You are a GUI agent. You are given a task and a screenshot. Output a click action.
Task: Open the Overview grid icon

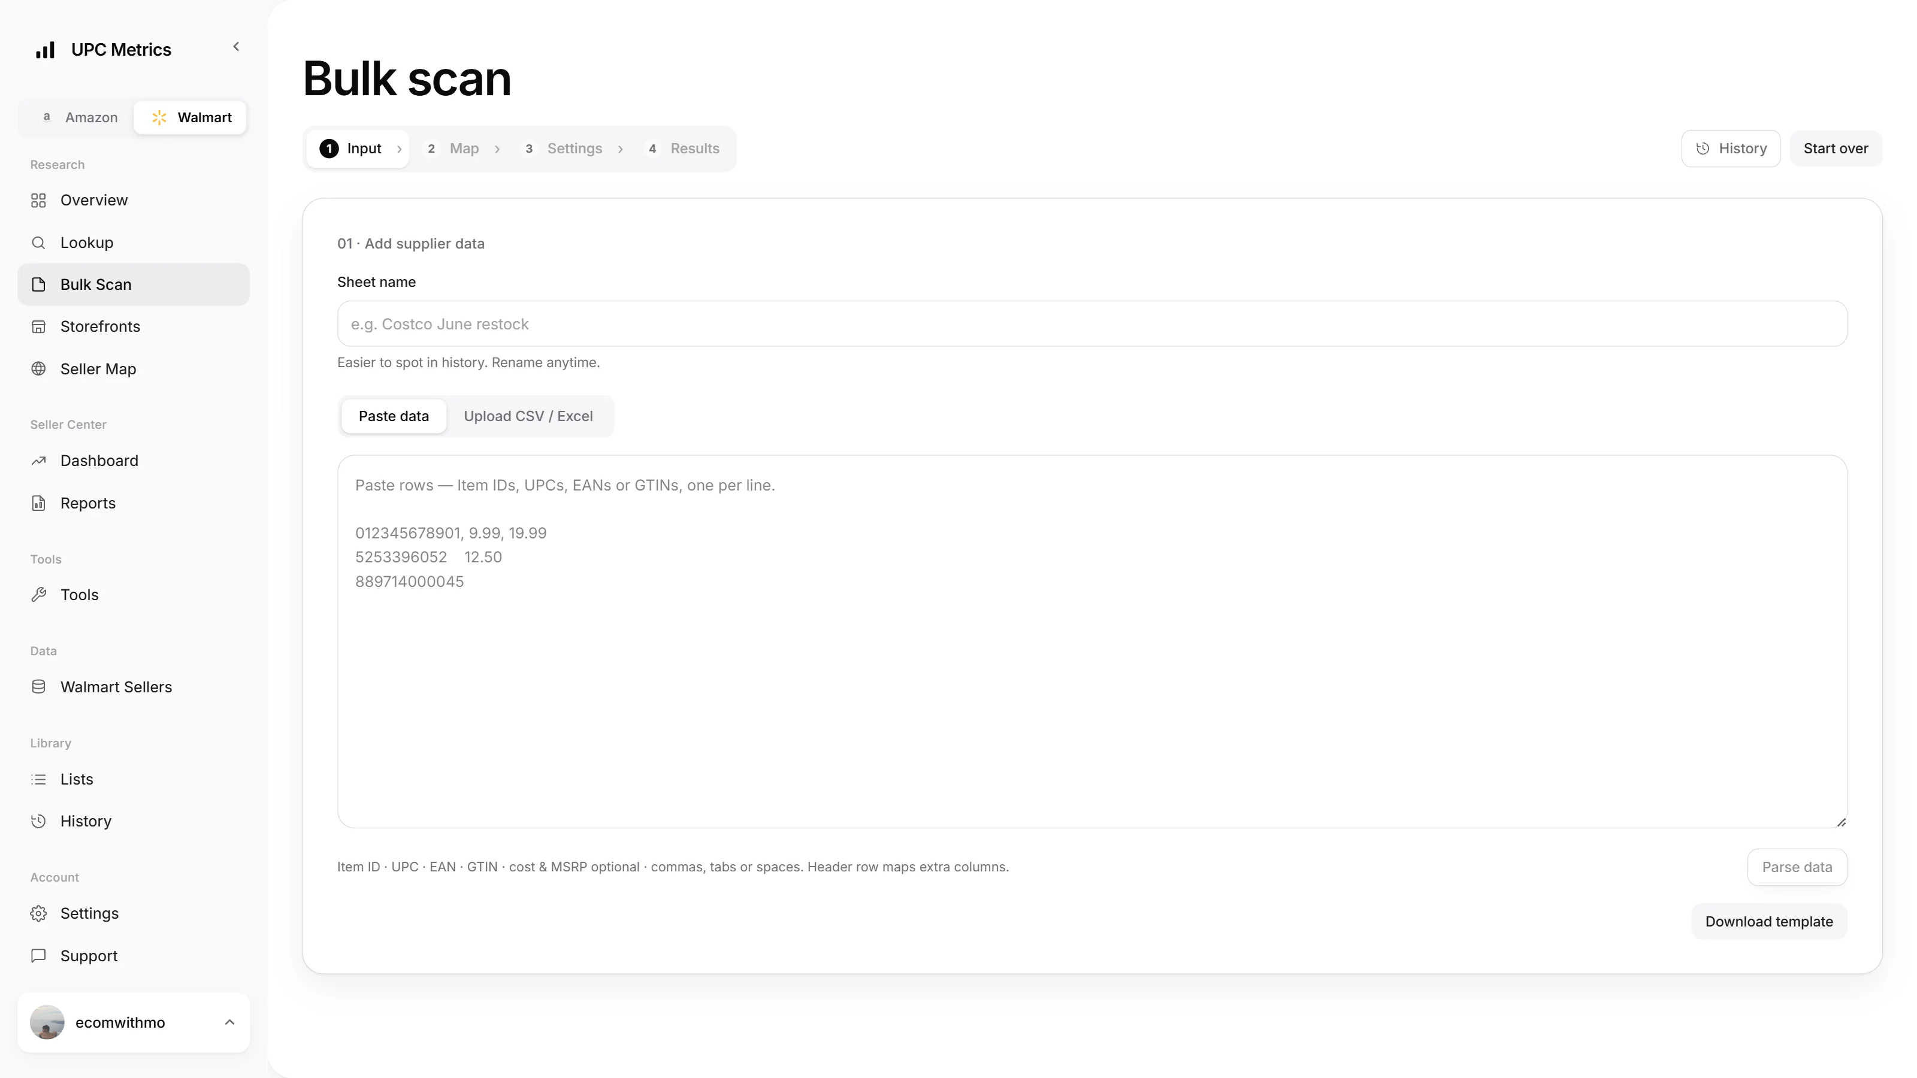point(39,200)
